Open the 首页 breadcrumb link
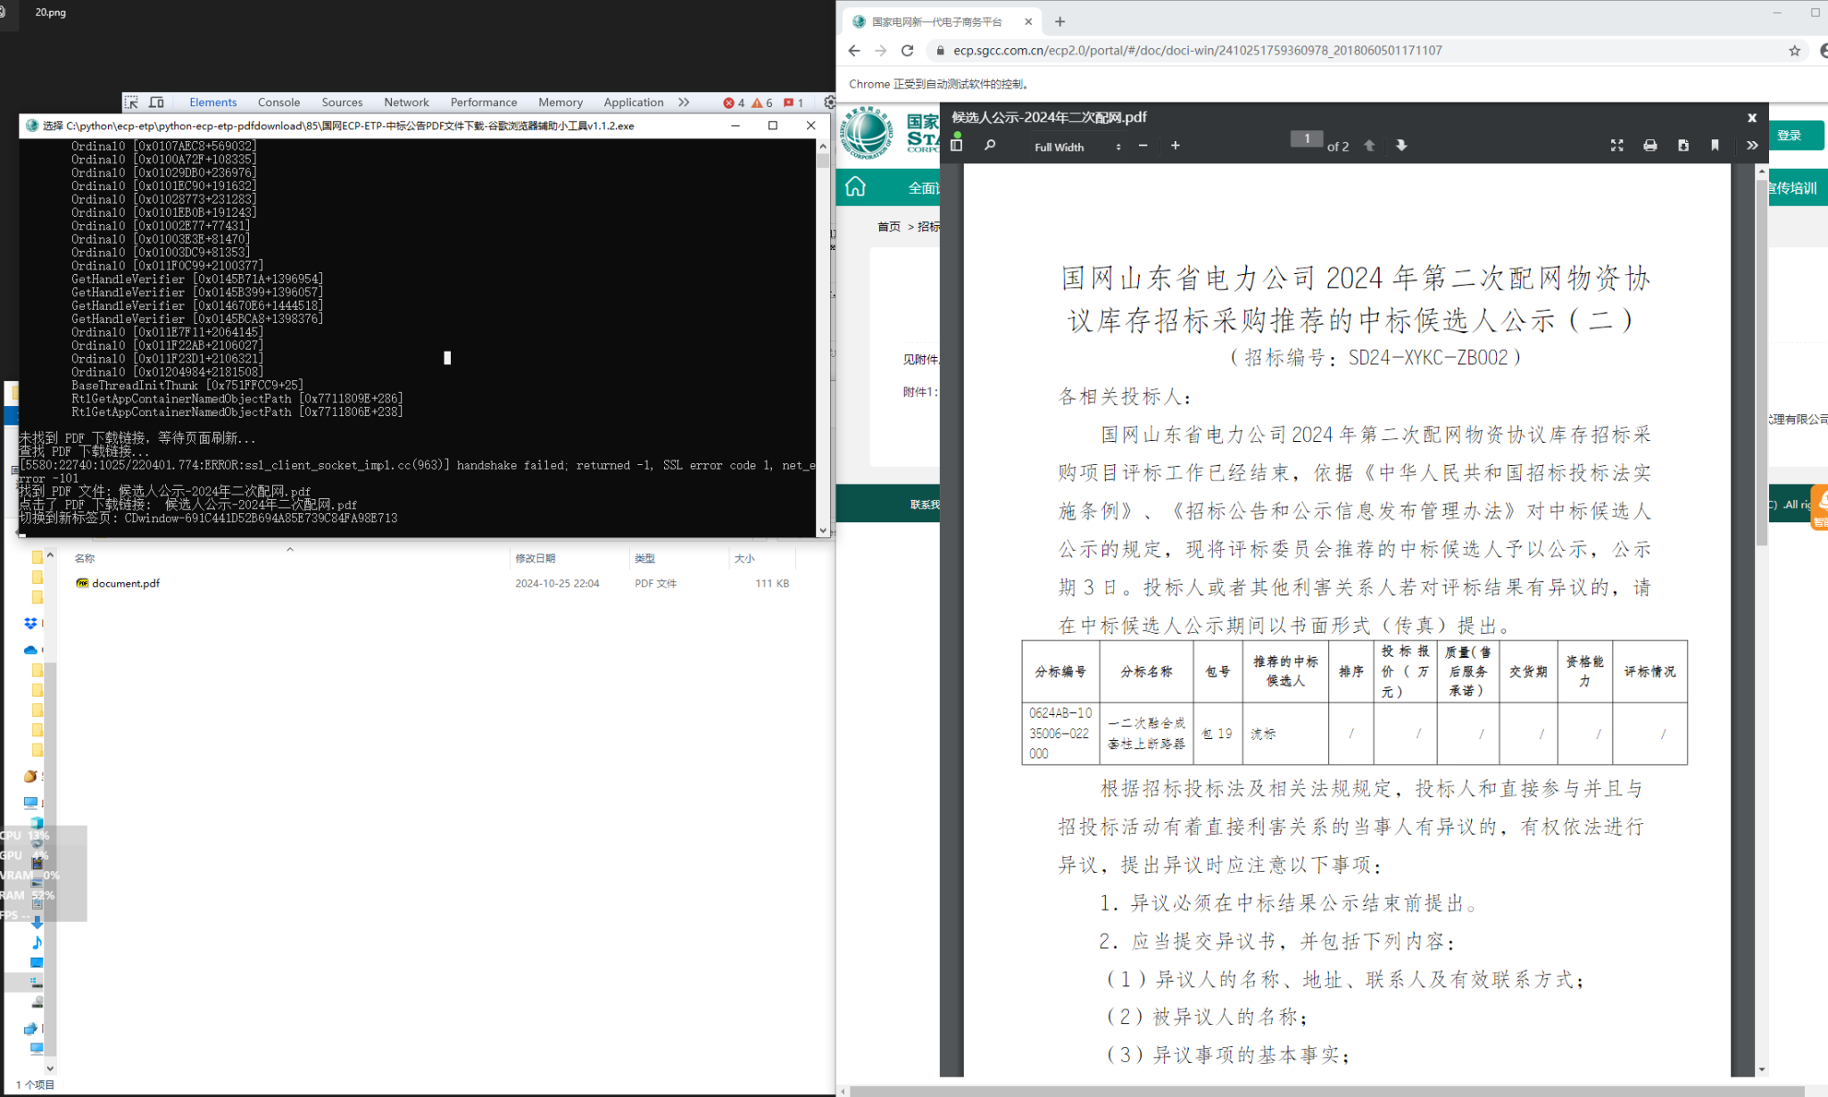Screen dimensions: 1828x1097 (x=888, y=226)
